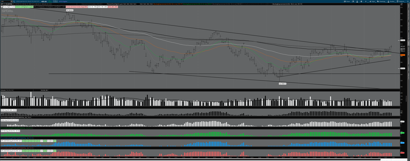Click the green PercentAboveAvgSPY100 study title
Viewport: 410px width, 161px height.
pyautogui.click(x=14, y=128)
